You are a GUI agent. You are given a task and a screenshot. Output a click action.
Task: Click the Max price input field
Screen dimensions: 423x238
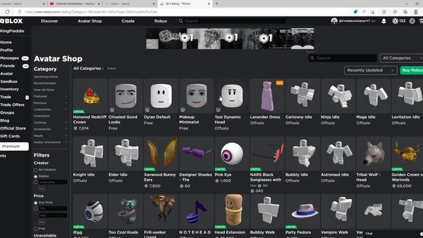[53, 216]
